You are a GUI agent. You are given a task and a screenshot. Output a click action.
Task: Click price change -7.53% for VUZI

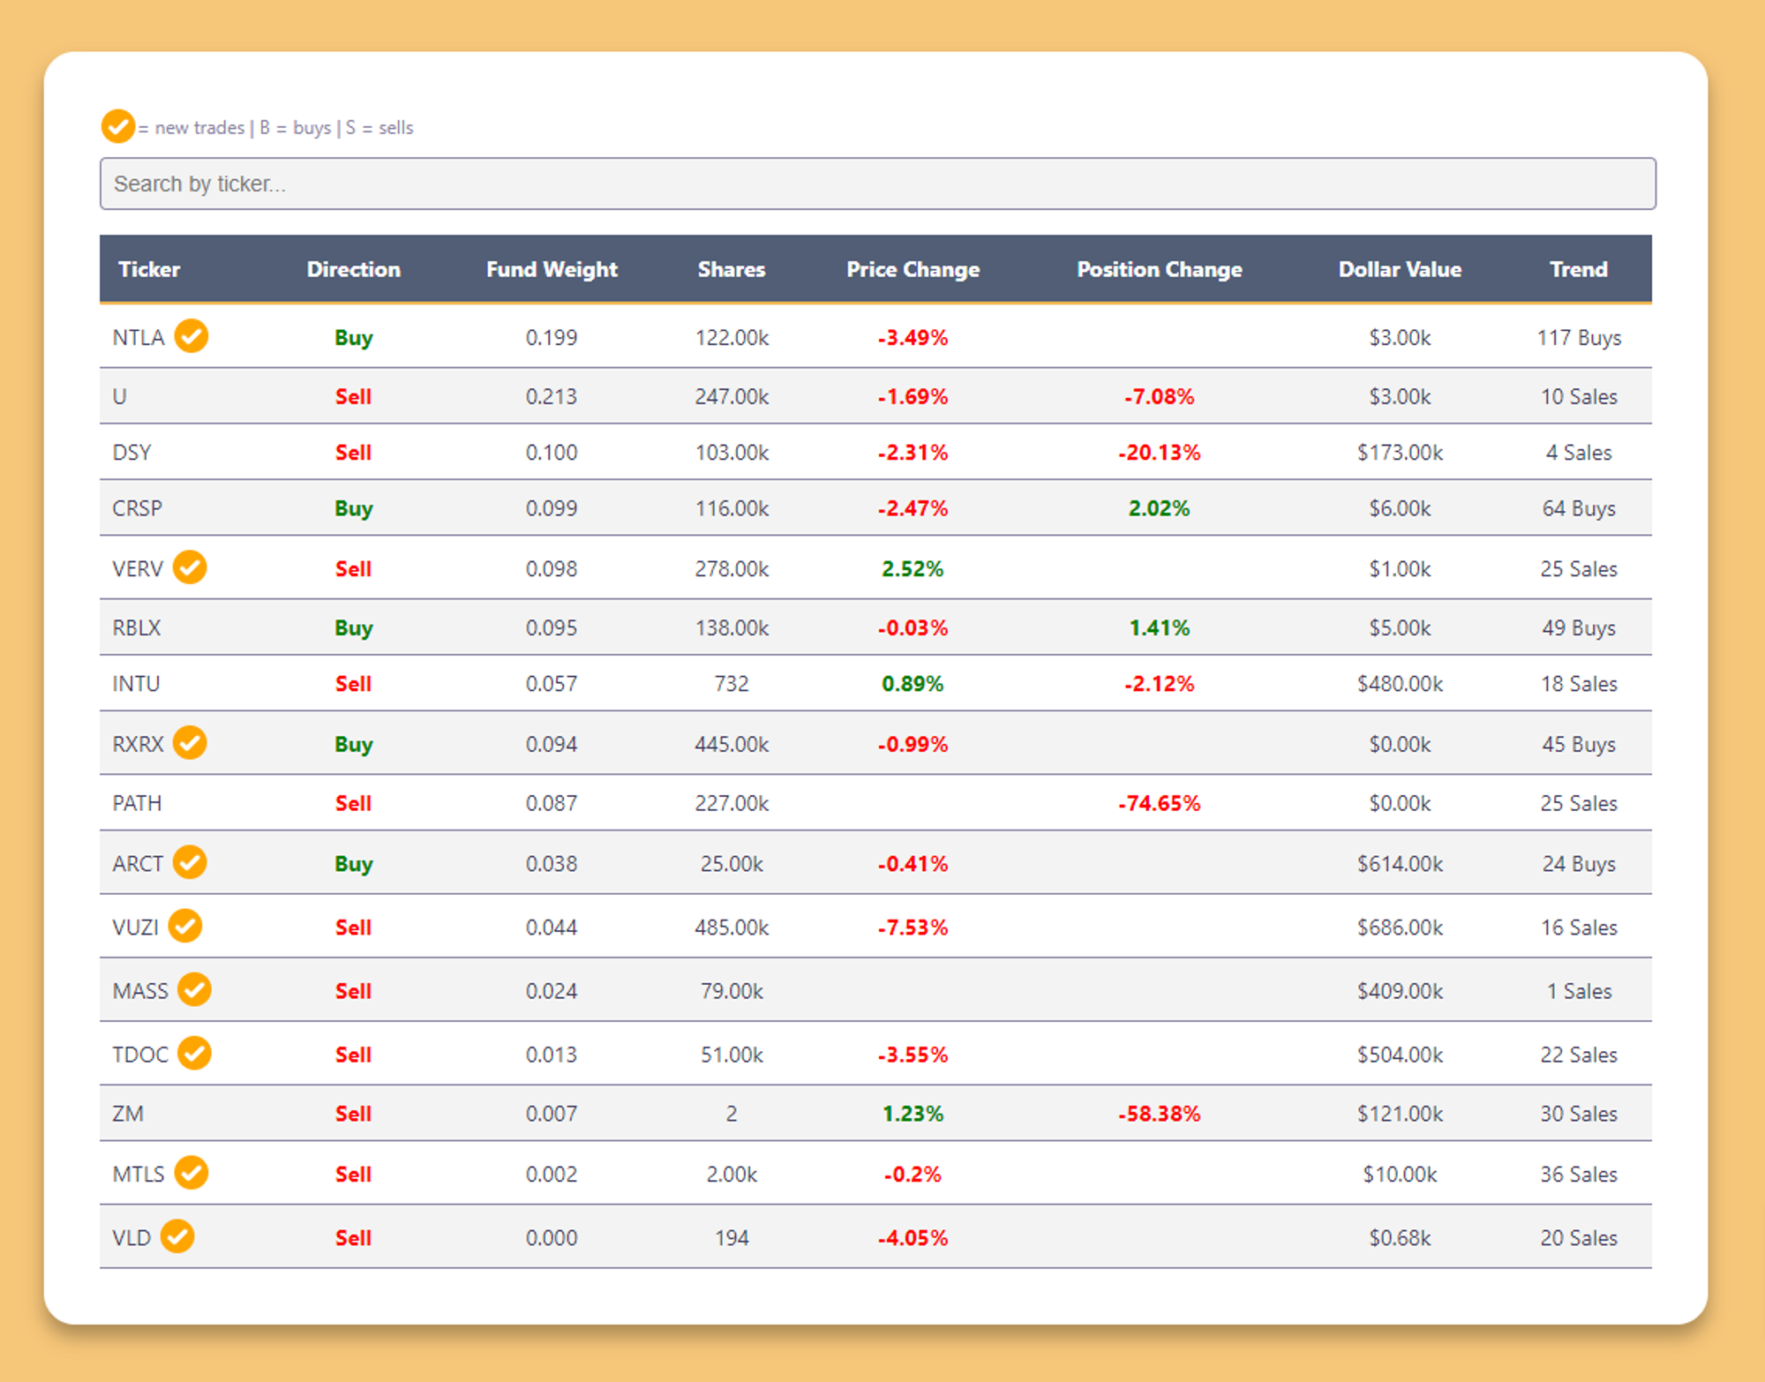913,928
